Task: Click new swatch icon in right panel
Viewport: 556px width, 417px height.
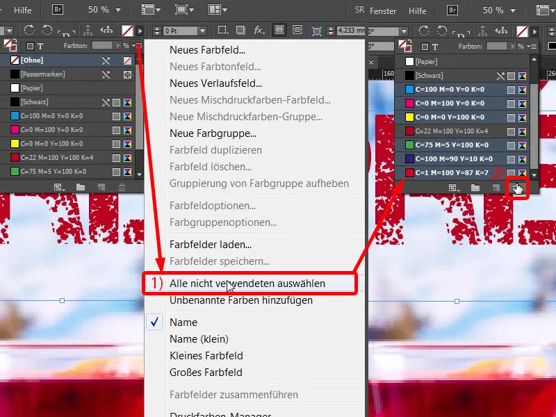Action: [496, 188]
